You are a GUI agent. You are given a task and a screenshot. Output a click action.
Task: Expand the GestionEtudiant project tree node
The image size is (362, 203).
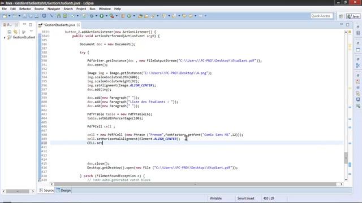(x=5, y=37)
